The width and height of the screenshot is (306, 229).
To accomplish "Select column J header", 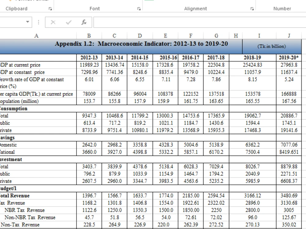I will (x=289, y=36).
